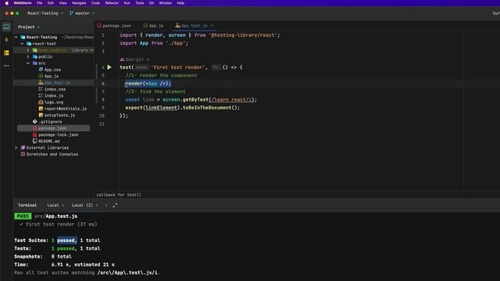Switch to the Local (2) terminal tab
Screen dimensions: 500x281
tap(82, 205)
